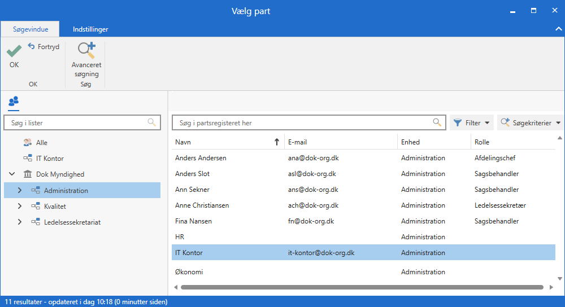
Task: Click the horizontal scrollbar under the table
Action: click(x=362, y=287)
